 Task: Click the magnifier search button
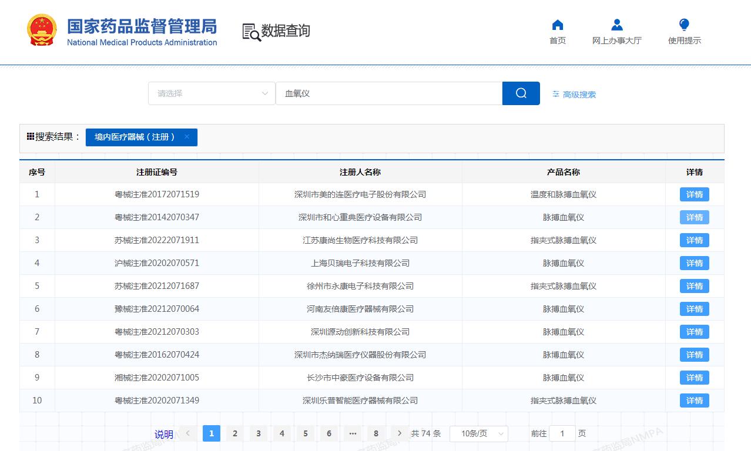click(x=521, y=93)
